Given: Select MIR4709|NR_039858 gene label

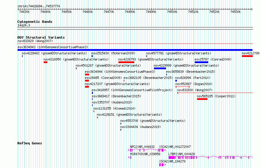Looking at the screenshot, I should click(x=145, y=154).
